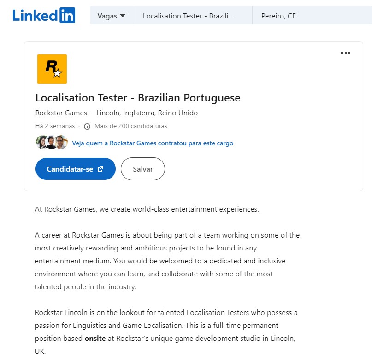Open the three-dot more options menu
This screenshot has width=372, height=363.
[345, 53]
